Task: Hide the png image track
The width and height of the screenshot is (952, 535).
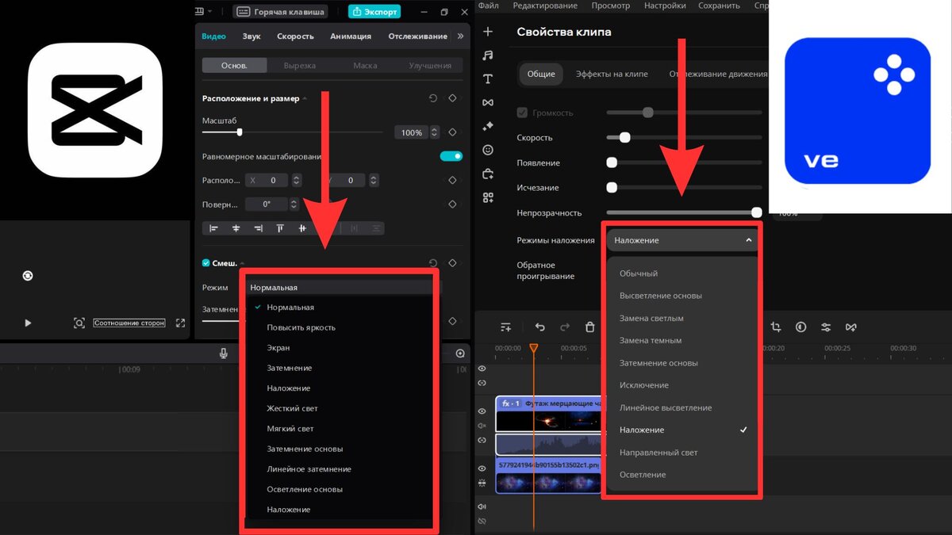Action: click(x=482, y=468)
